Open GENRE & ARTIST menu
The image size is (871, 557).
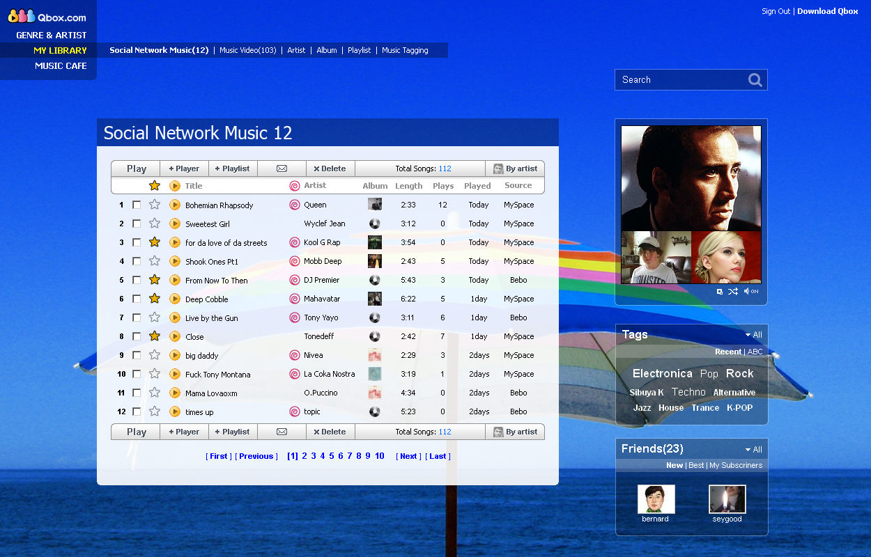[x=52, y=35]
